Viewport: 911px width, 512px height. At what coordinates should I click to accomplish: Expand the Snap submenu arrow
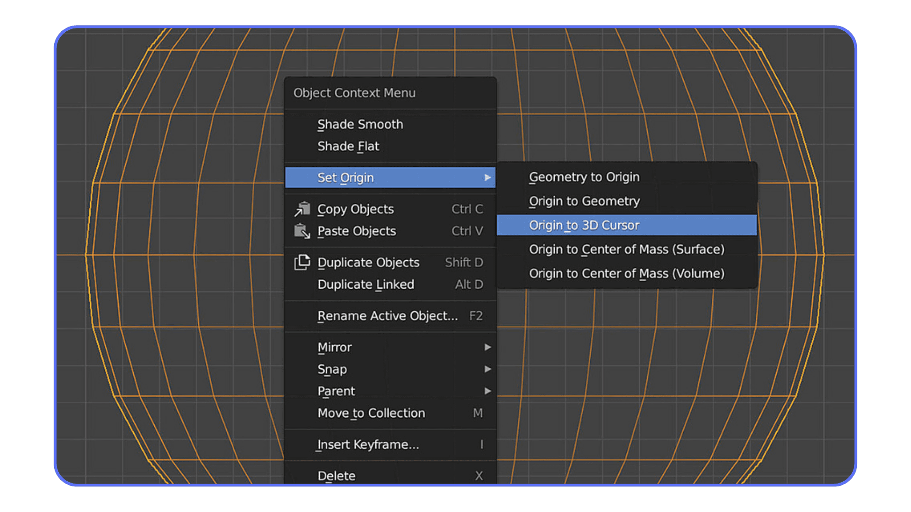[488, 369]
